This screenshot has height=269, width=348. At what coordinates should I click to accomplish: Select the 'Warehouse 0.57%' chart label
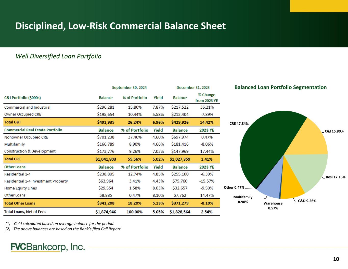[x=273, y=206]
